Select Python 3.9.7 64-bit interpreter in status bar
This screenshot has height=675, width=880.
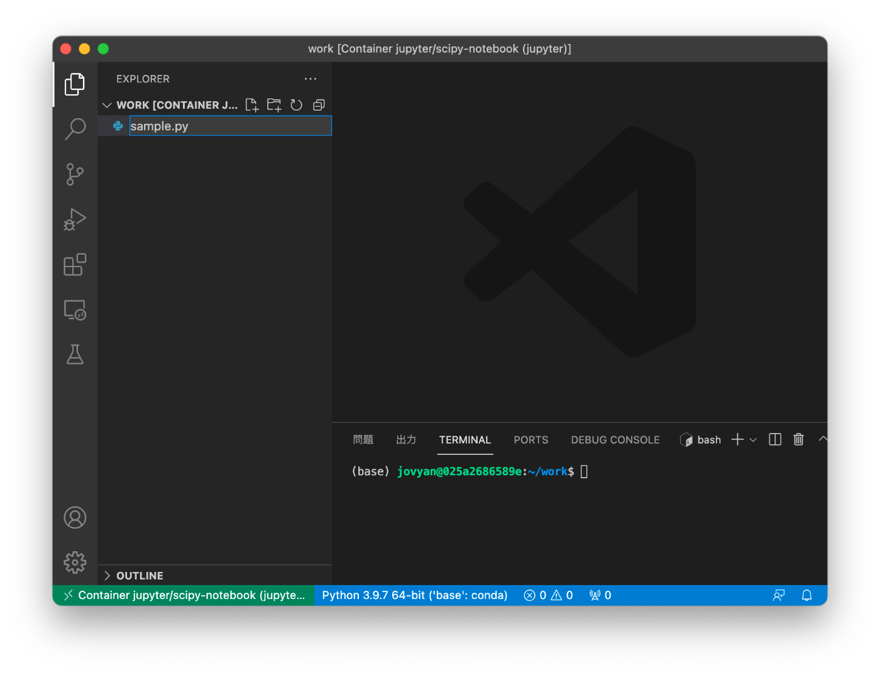(x=415, y=595)
